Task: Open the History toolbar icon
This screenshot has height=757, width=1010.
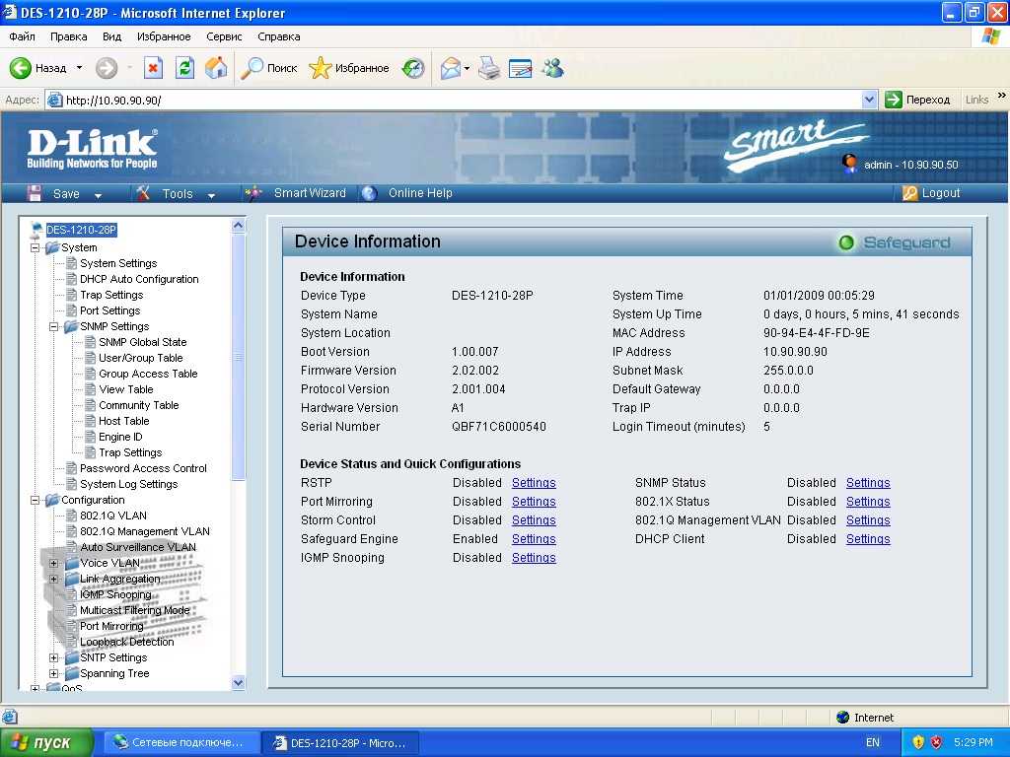Action: [413, 68]
